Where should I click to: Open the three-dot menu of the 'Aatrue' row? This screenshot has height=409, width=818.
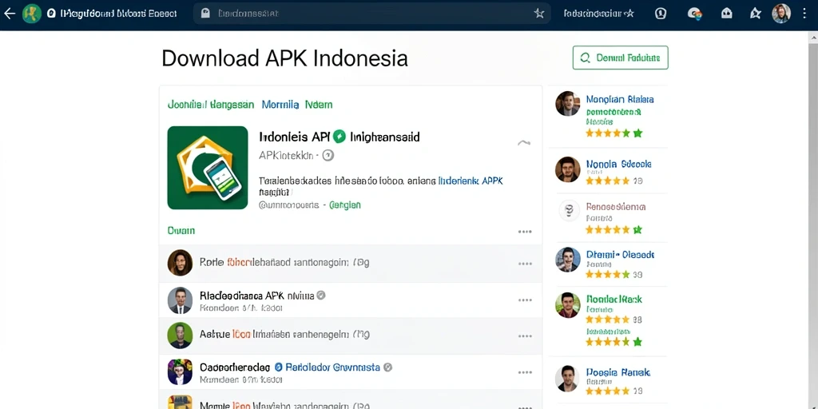[x=525, y=336]
